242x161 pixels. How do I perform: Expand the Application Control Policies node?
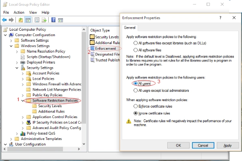tap(23, 117)
